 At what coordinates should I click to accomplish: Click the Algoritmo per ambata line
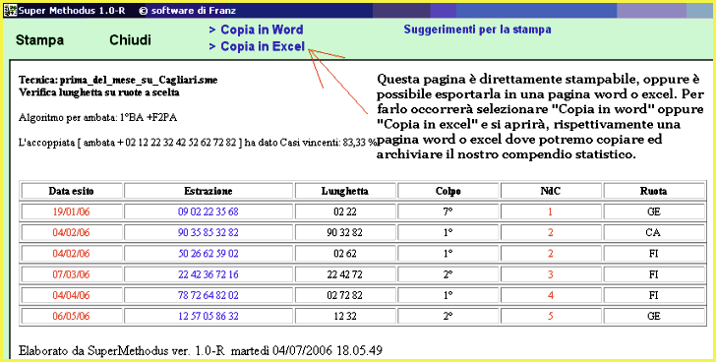click(x=97, y=118)
